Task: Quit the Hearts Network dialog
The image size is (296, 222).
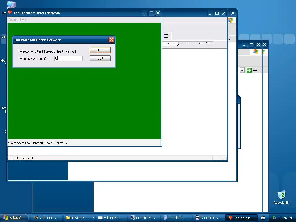Action: click(x=100, y=58)
